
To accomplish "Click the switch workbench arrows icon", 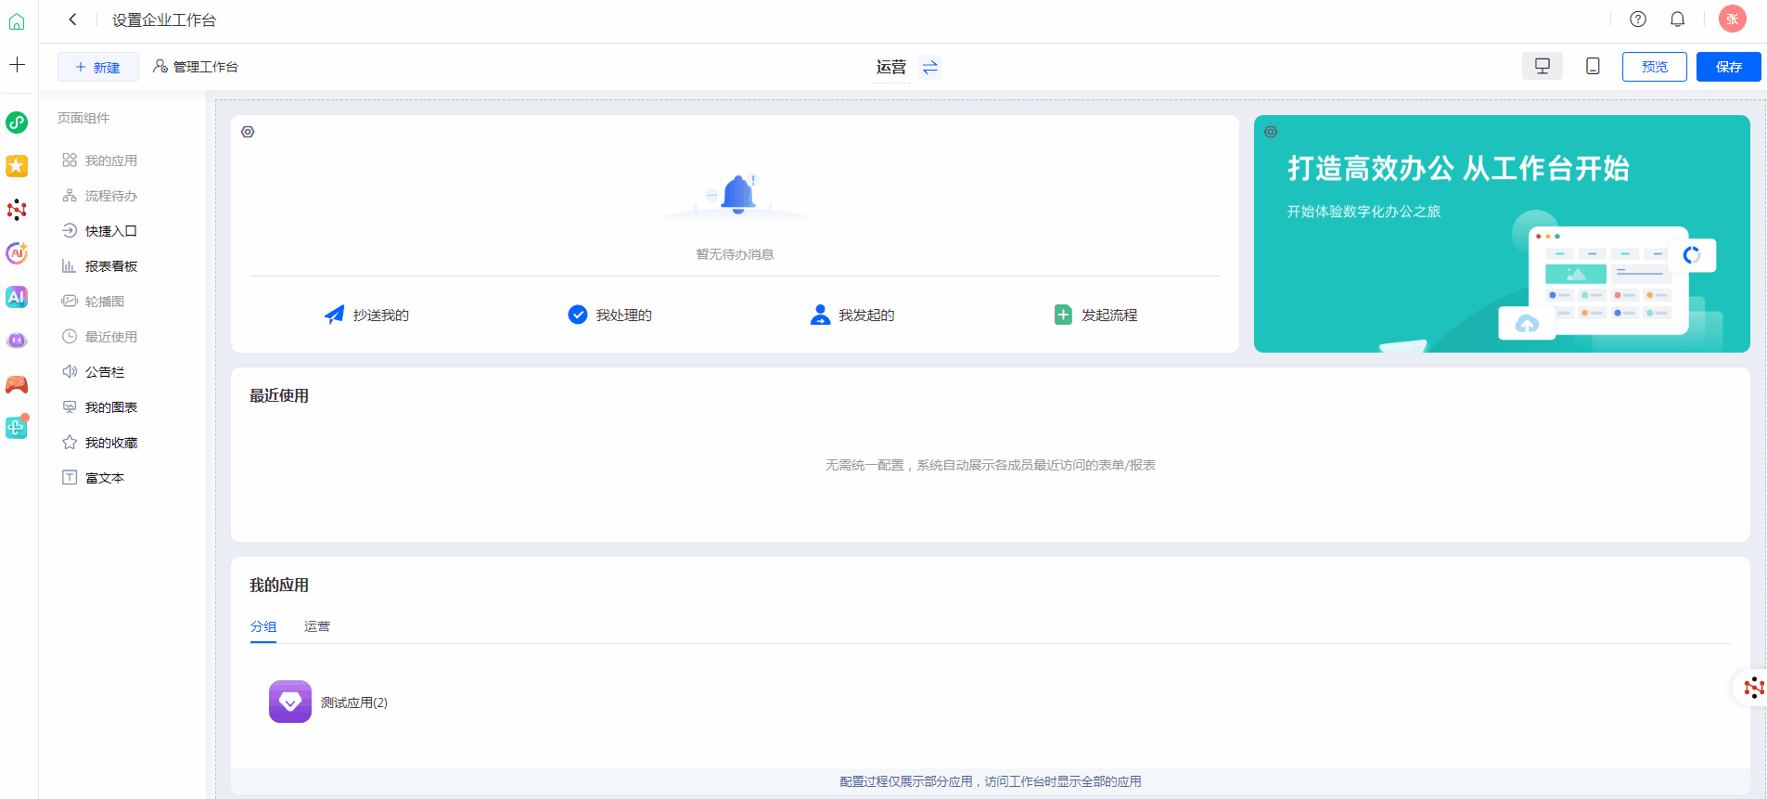I will 929,67.
